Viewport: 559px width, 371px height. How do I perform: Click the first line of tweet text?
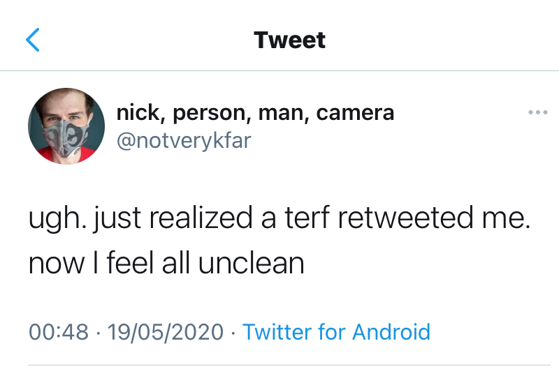pyautogui.click(x=279, y=218)
